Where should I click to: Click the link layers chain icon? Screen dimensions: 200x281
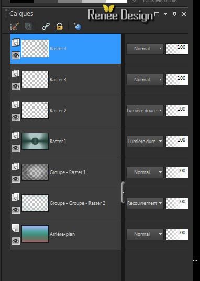pos(46,27)
